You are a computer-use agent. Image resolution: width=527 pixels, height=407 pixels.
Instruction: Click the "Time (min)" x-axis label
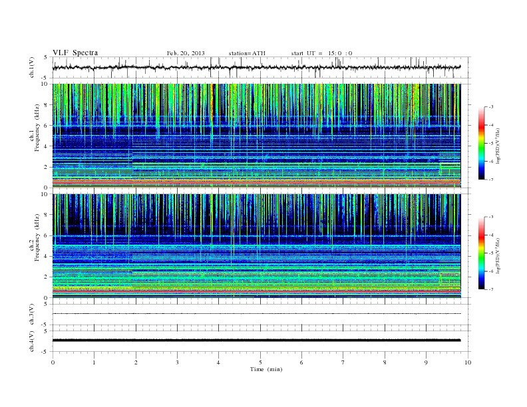(266, 369)
